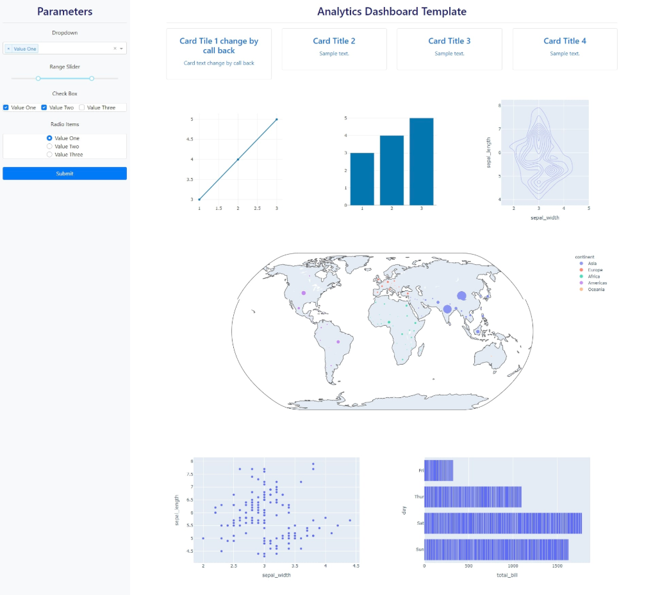
Task: Select the Value Two radio item
Action: (49, 146)
